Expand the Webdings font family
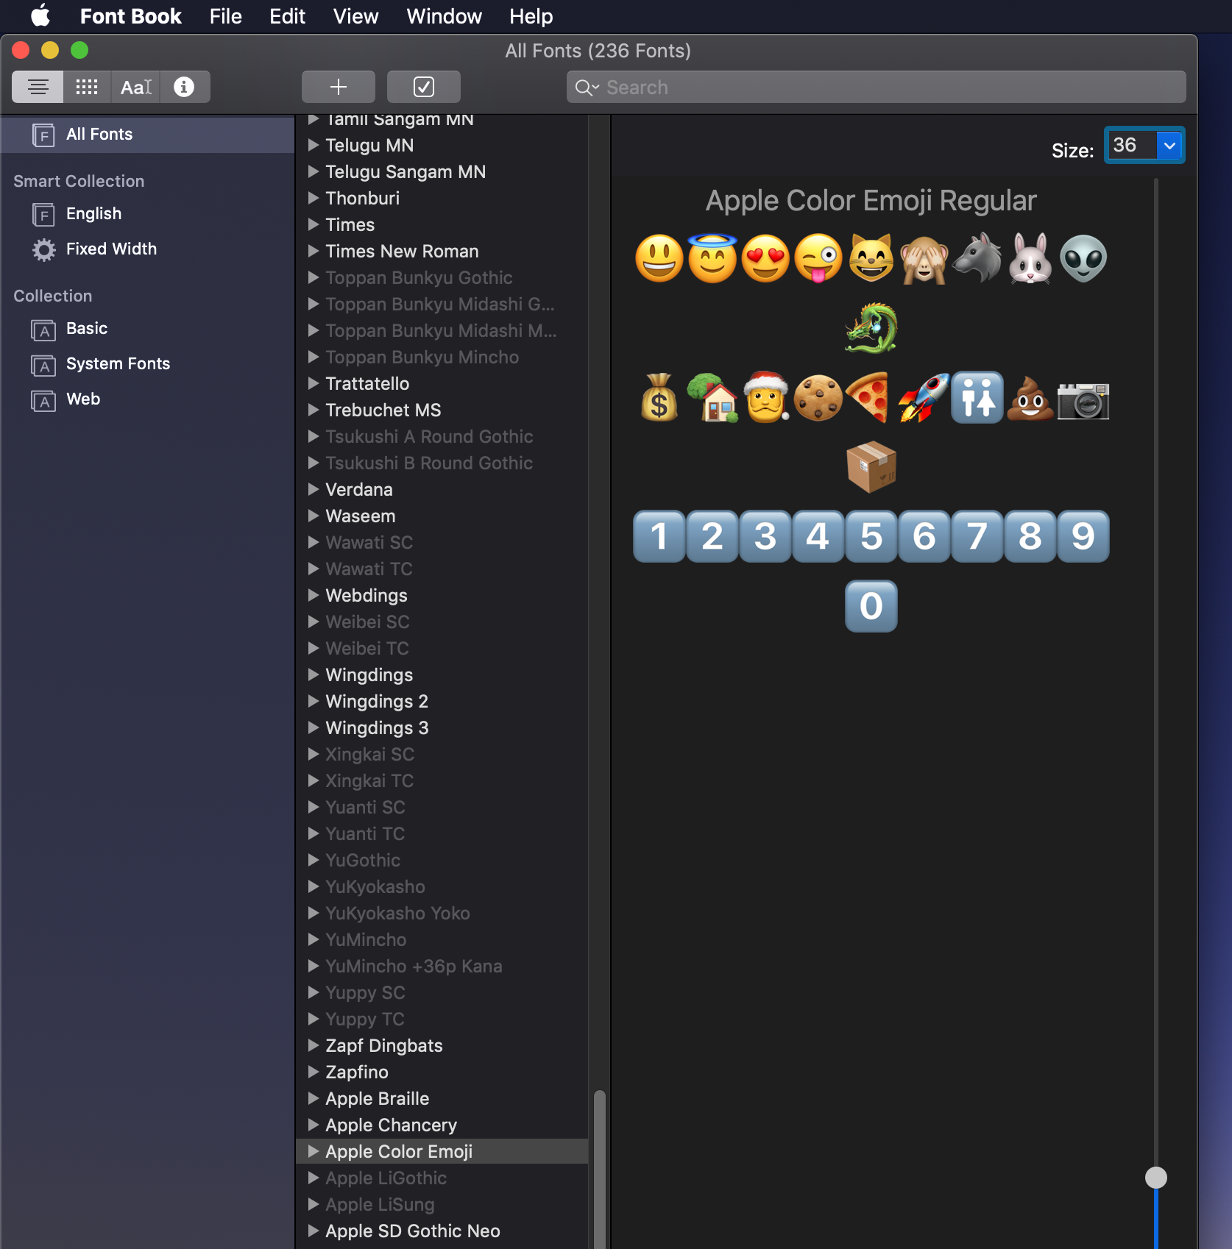The height and width of the screenshot is (1249, 1232). 314,595
